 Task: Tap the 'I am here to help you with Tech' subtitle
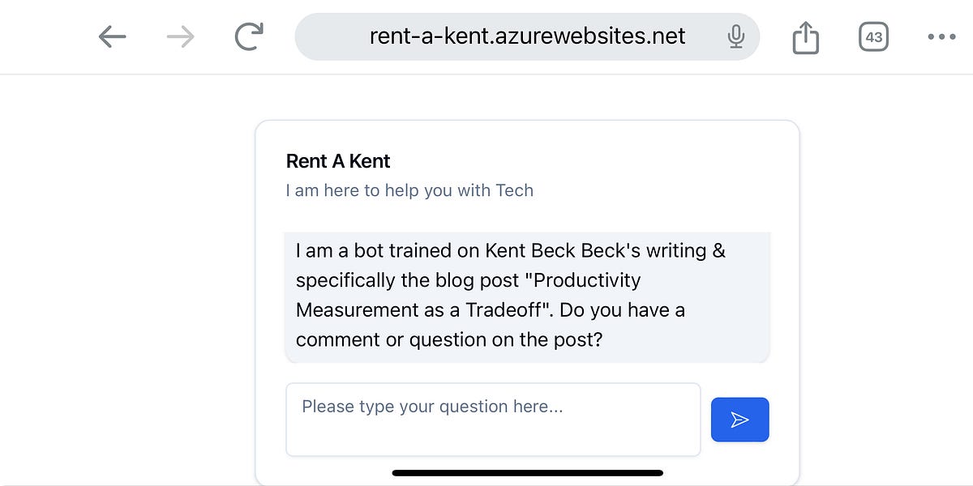(409, 190)
